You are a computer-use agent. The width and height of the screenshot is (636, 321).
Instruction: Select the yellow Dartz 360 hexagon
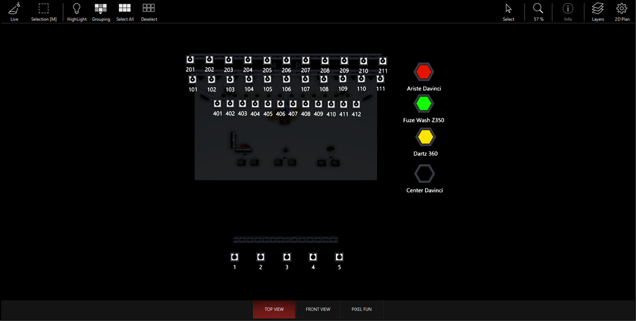(426, 137)
